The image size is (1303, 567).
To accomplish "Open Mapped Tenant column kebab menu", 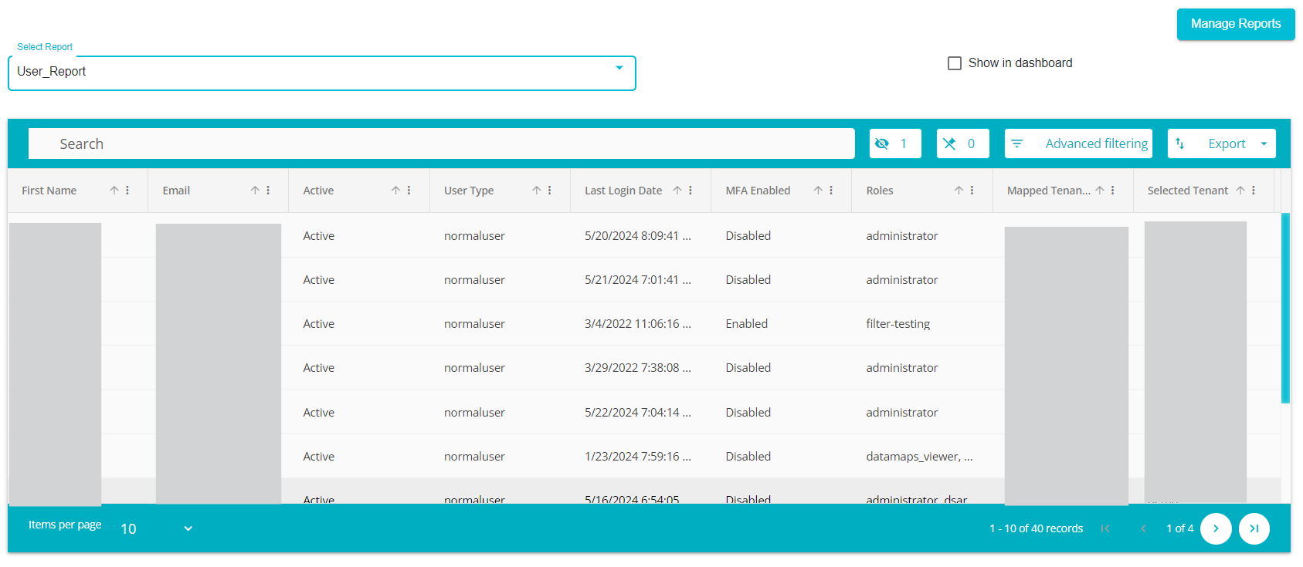I will 1112,191.
